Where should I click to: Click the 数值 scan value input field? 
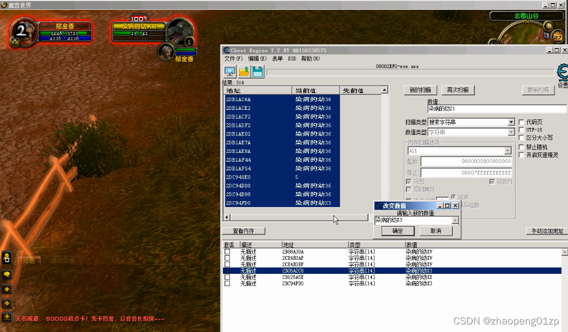(496, 108)
